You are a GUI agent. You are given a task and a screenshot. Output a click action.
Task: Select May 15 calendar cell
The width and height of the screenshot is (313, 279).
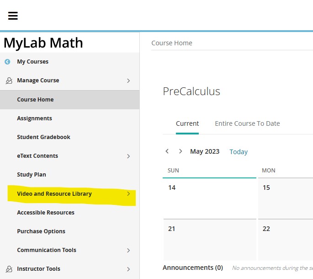pyautogui.click(x=286, y=198)
